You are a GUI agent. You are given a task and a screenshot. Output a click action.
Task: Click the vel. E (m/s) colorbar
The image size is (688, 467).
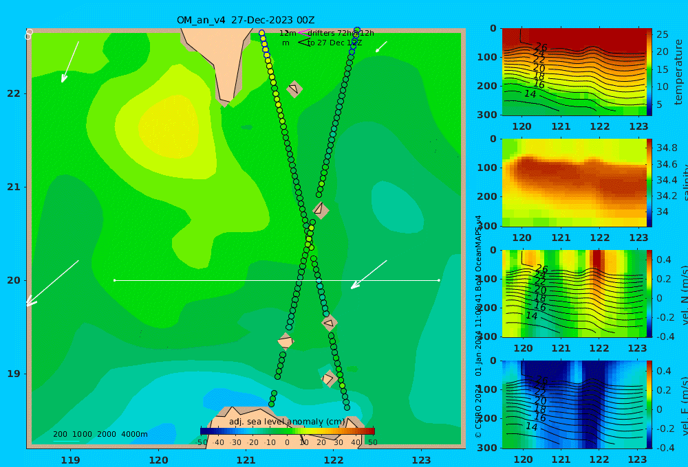[x=649, y=405]
